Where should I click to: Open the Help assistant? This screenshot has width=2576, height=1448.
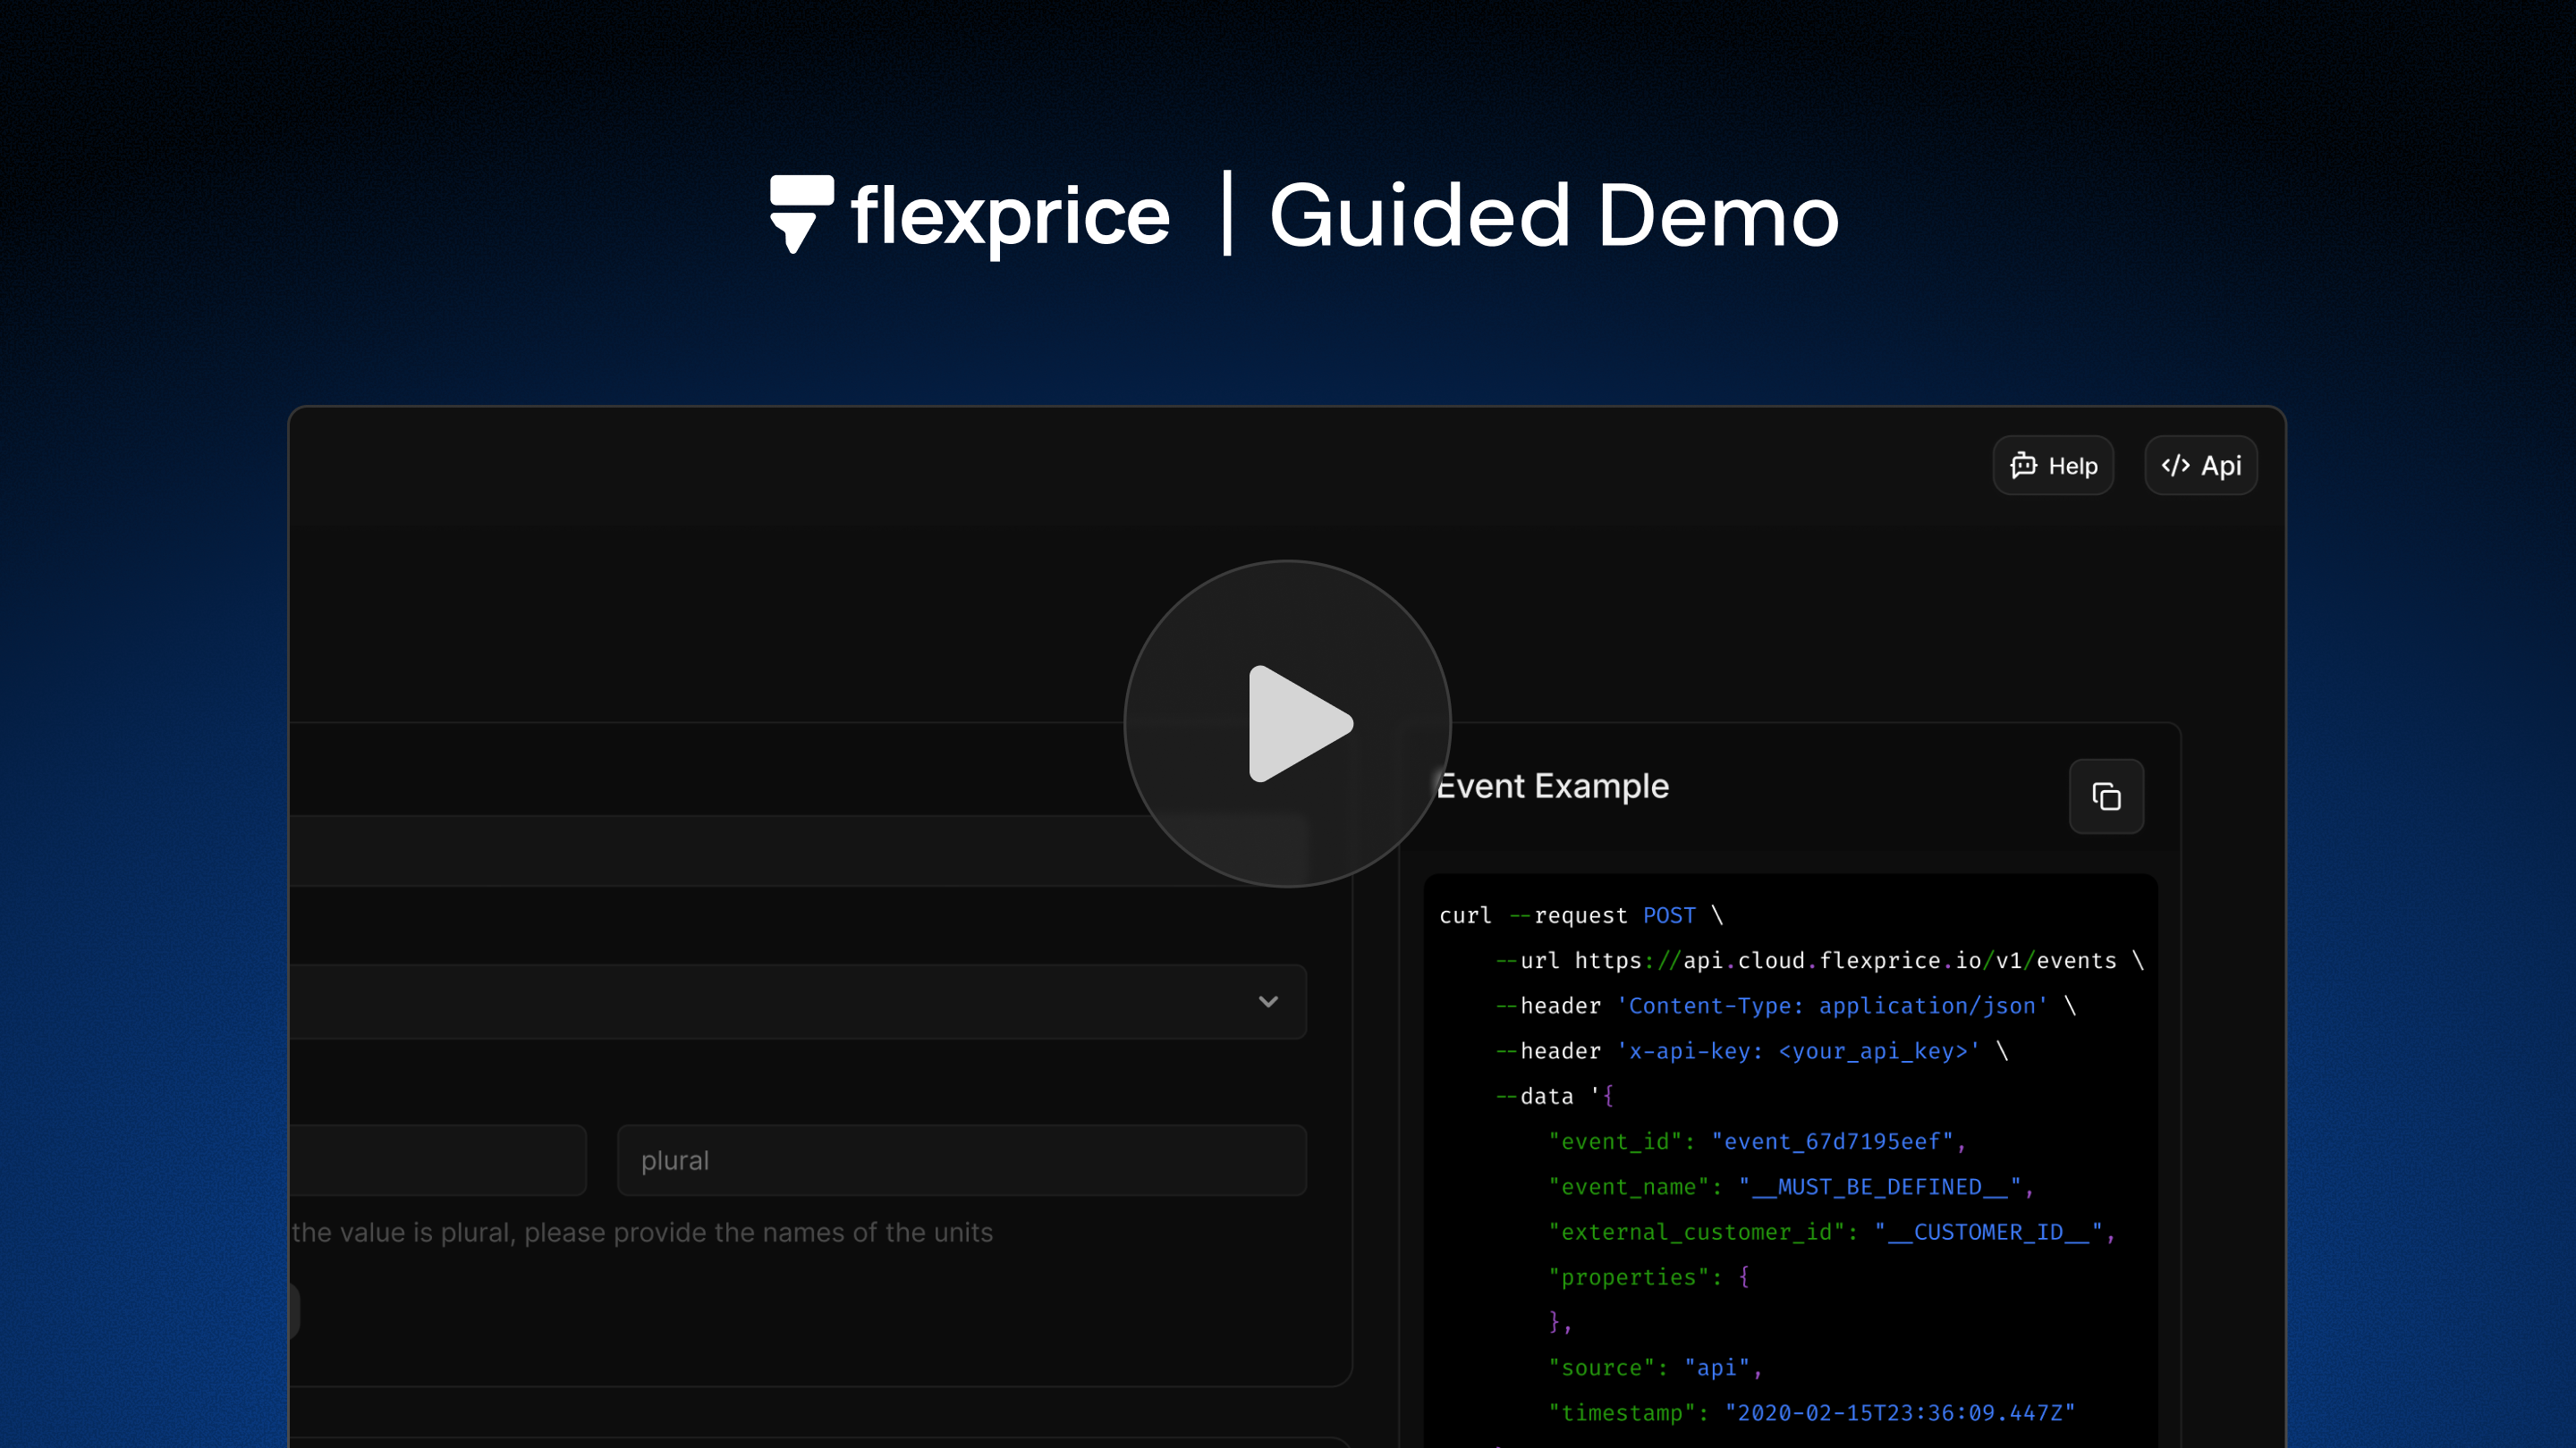(x=2053, y=465)
